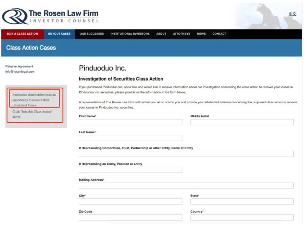Click into the Middle Initial field

242,122
